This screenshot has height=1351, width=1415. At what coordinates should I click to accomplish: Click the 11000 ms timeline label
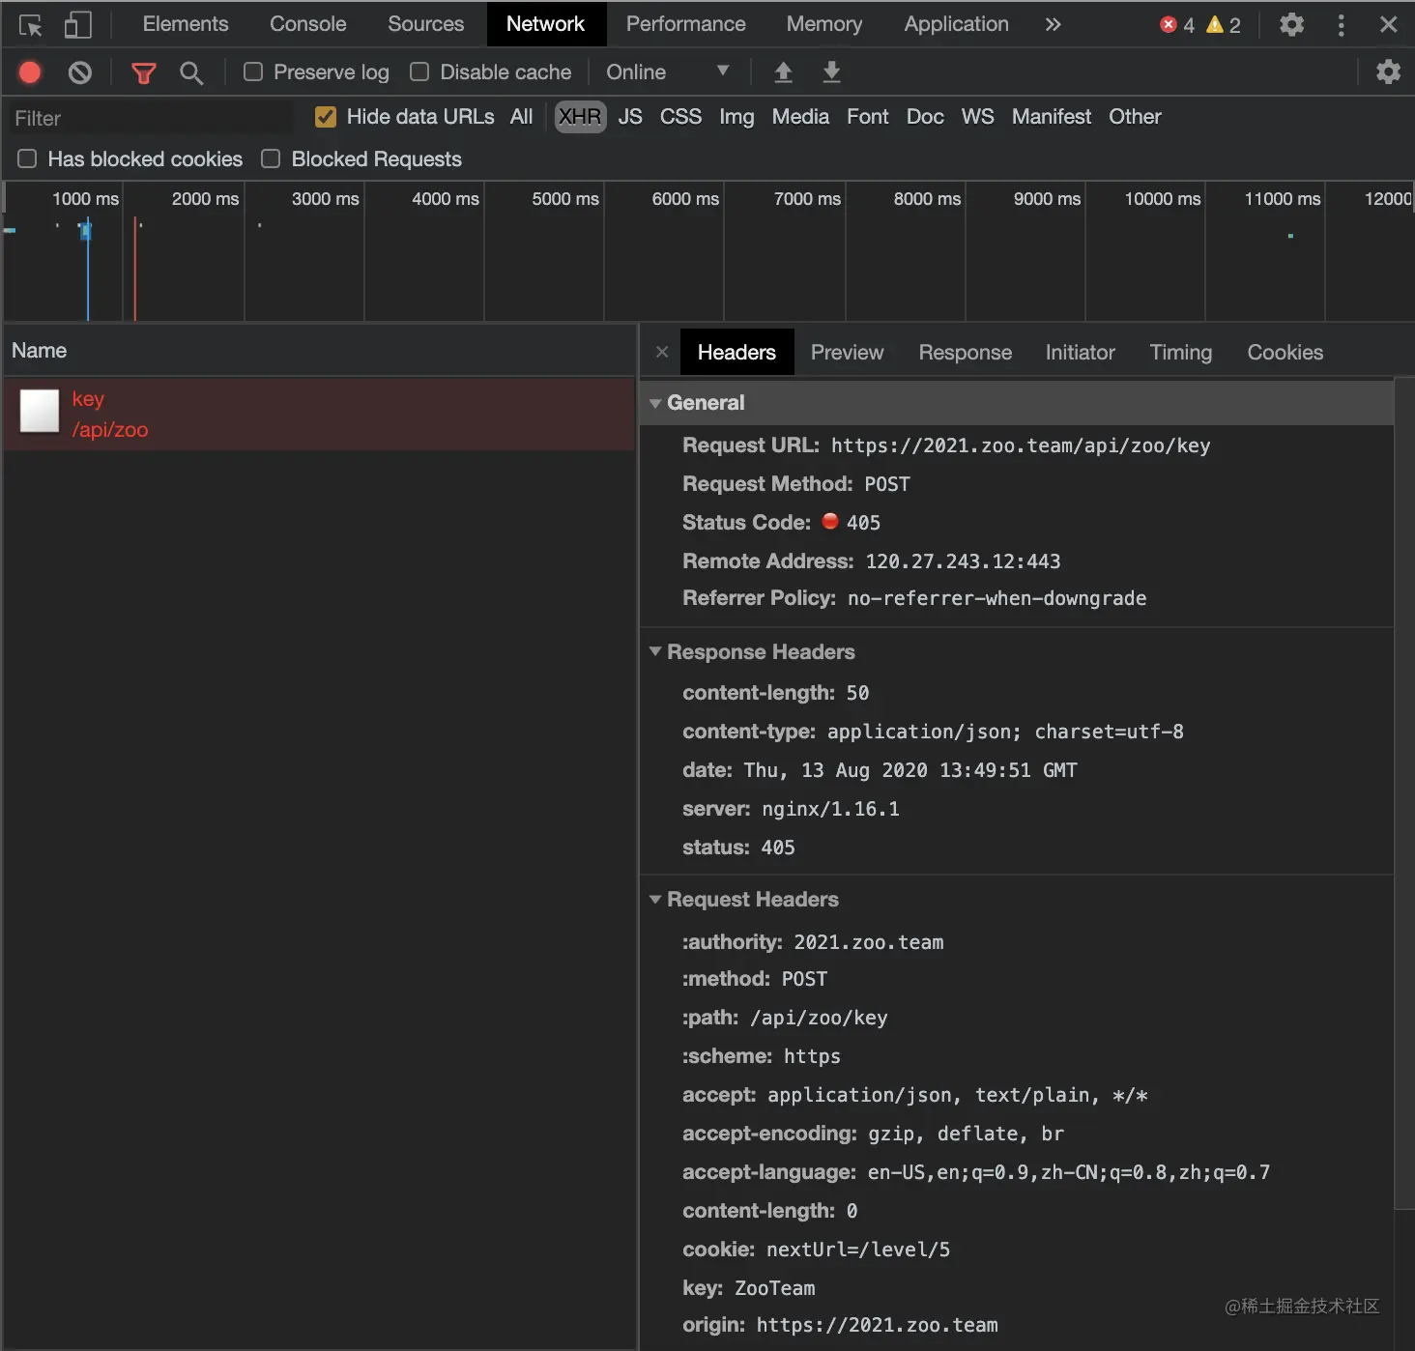pyautogui.click(x=1283, y=199)
